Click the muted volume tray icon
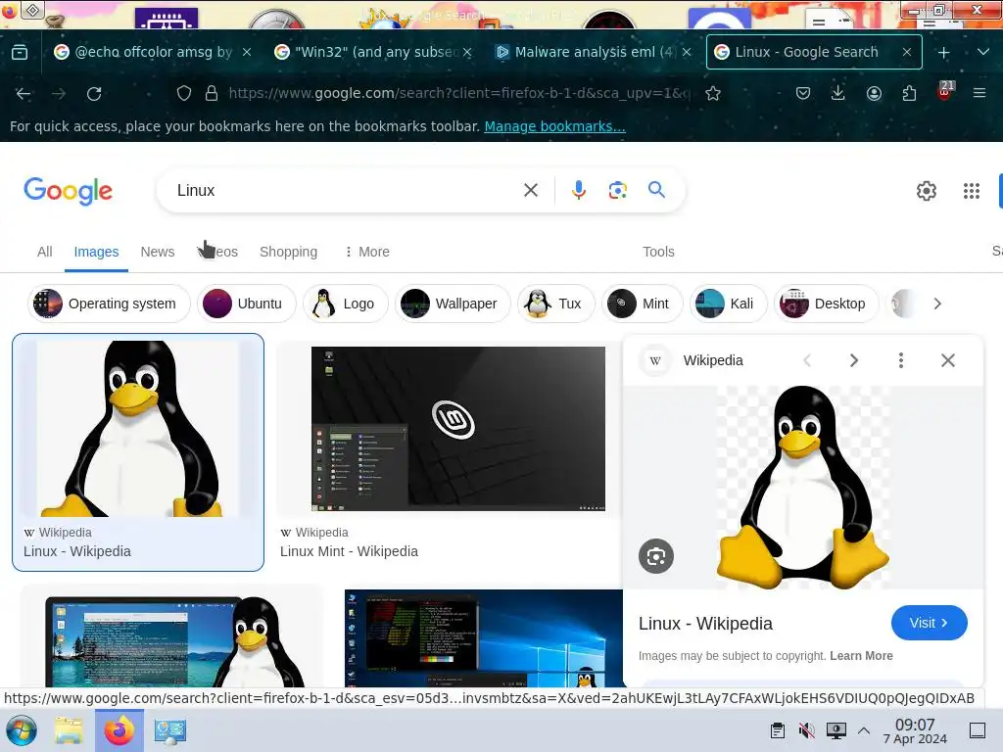The image size is (1003, 752). point(807,730)
